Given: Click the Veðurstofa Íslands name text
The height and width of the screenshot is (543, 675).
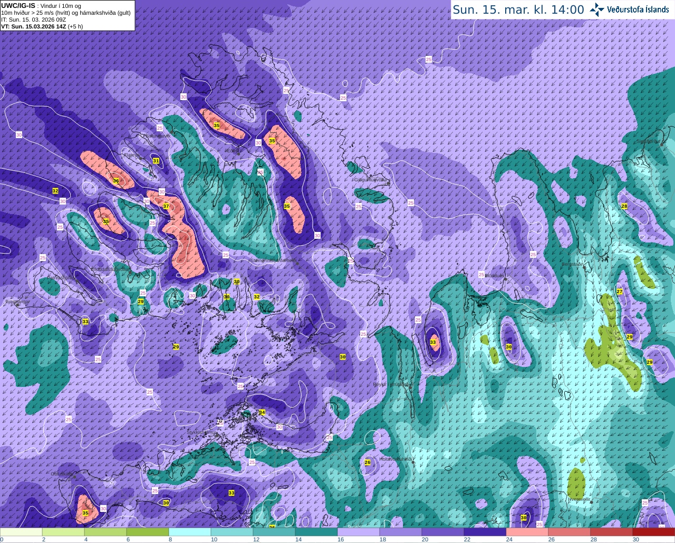Looking at the screenshot, I should point(638,9).
